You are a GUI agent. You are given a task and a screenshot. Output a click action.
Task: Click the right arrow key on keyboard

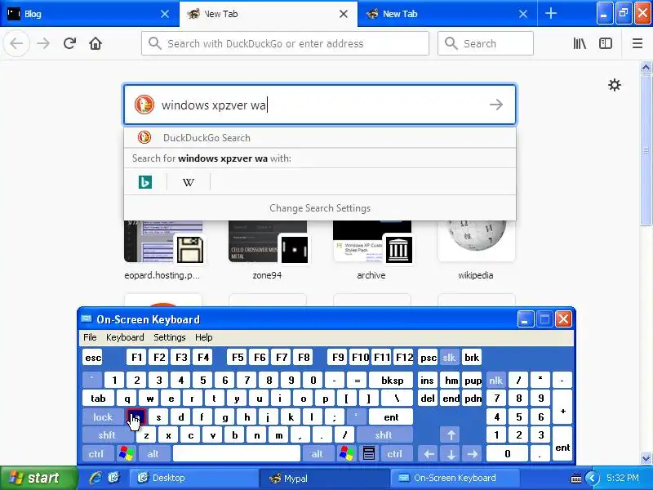[473, 453]
